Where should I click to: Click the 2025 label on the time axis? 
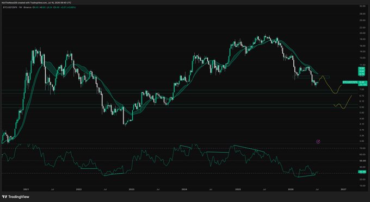point(238,189)
